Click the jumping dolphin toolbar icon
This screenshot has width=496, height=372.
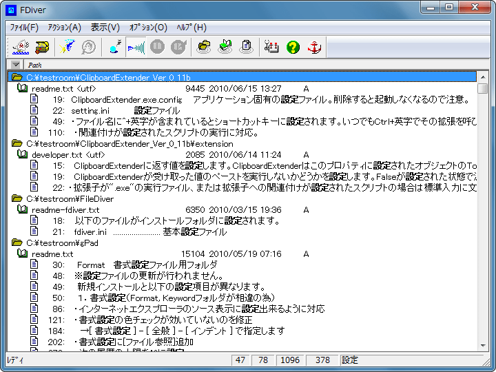tap(68, 47)
